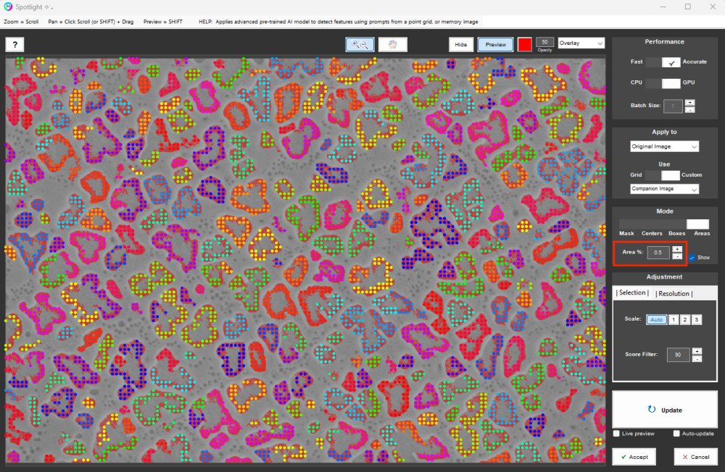Screen dimensions: 725x472
Task: Increase Score Filter with plus button
Action: click(x=697, y=351)
